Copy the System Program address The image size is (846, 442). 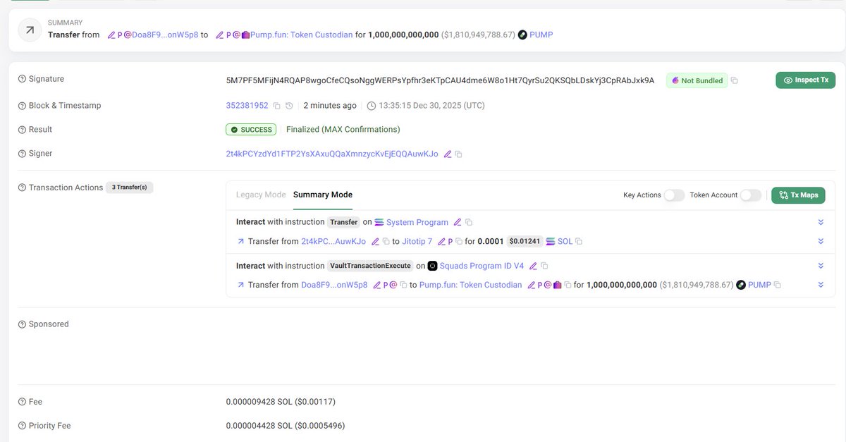click(469, 222)
